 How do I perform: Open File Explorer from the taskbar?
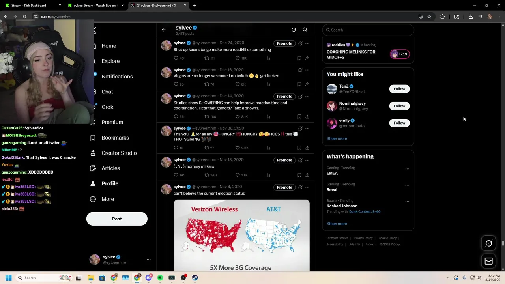90,278
